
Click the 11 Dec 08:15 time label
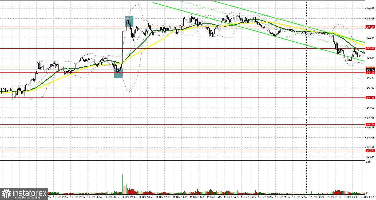click(x=112, y=197)
